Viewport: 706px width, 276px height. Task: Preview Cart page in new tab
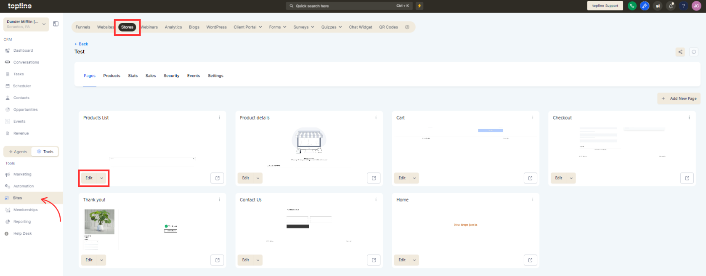point(531,178)
